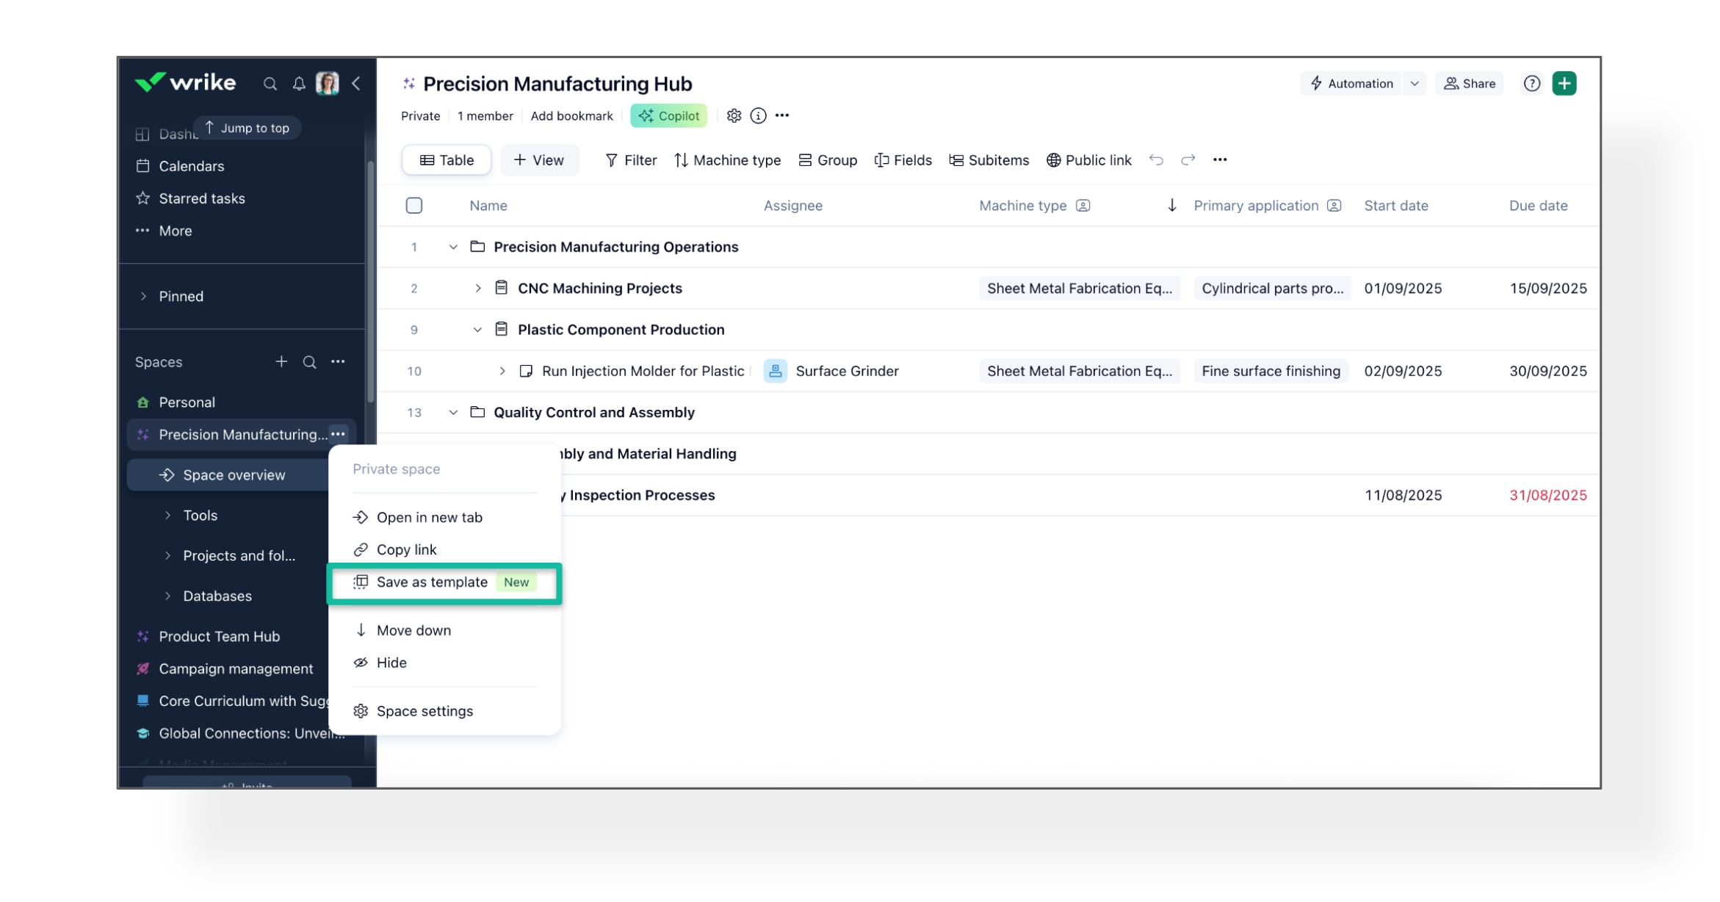Click the info icon next to gear
This screenshot has height=902, width=1720.
(x=758, y=115)
